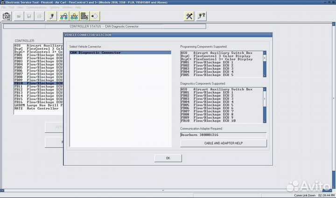
Task: Open the Options menu
Action: pyautogui.click(x=54, y=7)
